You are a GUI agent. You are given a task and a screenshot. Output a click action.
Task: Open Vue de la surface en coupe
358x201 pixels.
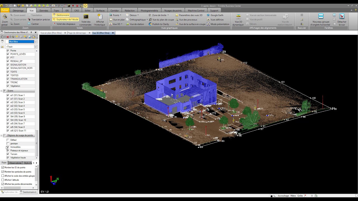(x=190, y=24)
